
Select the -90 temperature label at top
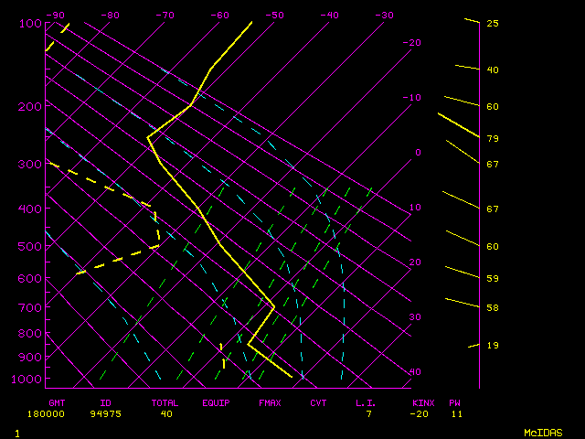55,15
